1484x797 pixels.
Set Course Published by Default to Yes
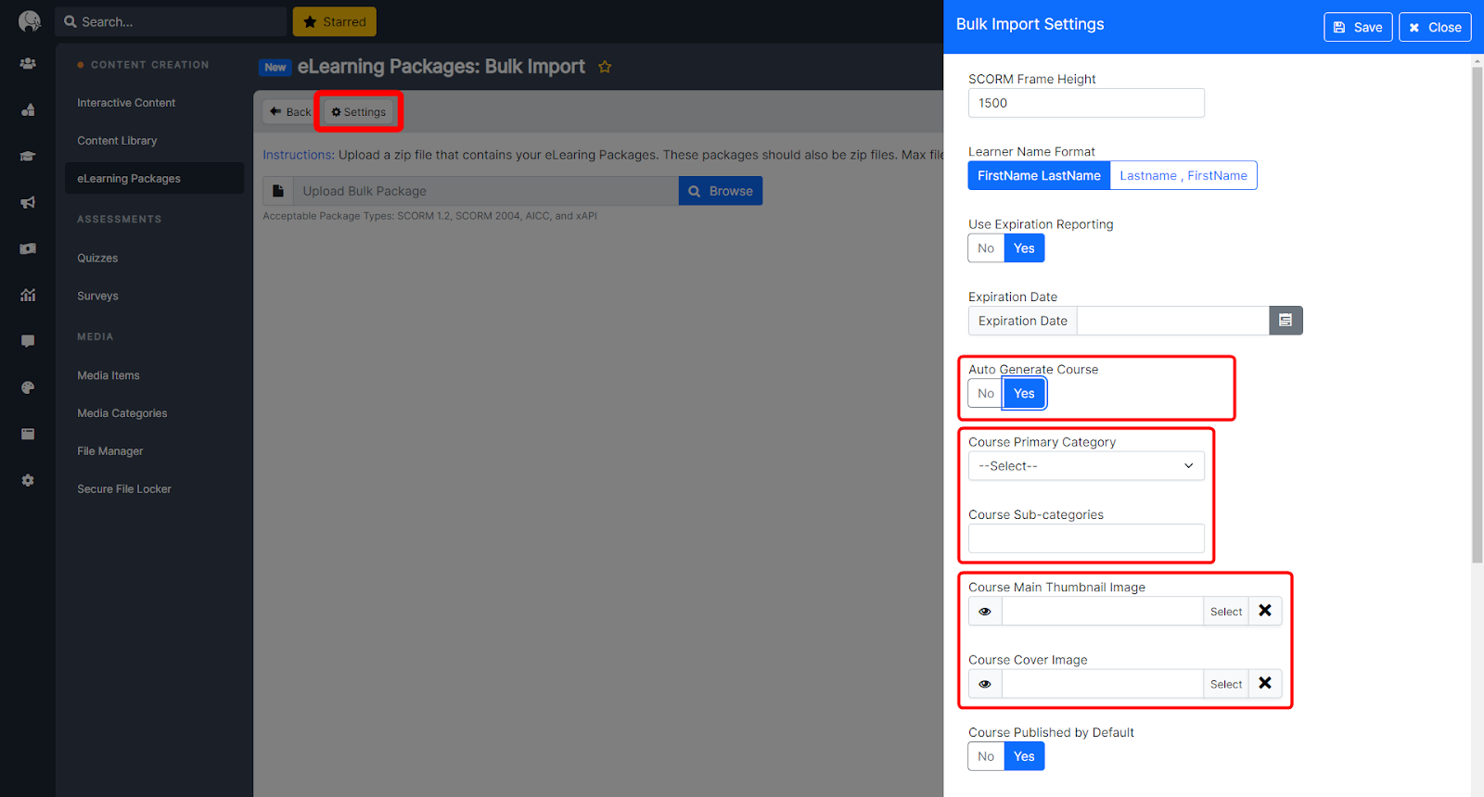tap(1024, 756)
